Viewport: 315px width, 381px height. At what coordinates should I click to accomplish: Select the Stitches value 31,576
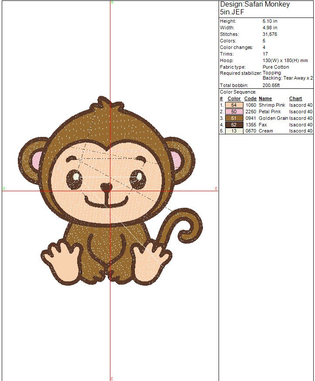[270, 34]
